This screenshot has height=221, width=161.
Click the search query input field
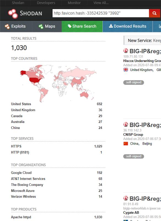[x=101, y=13]
